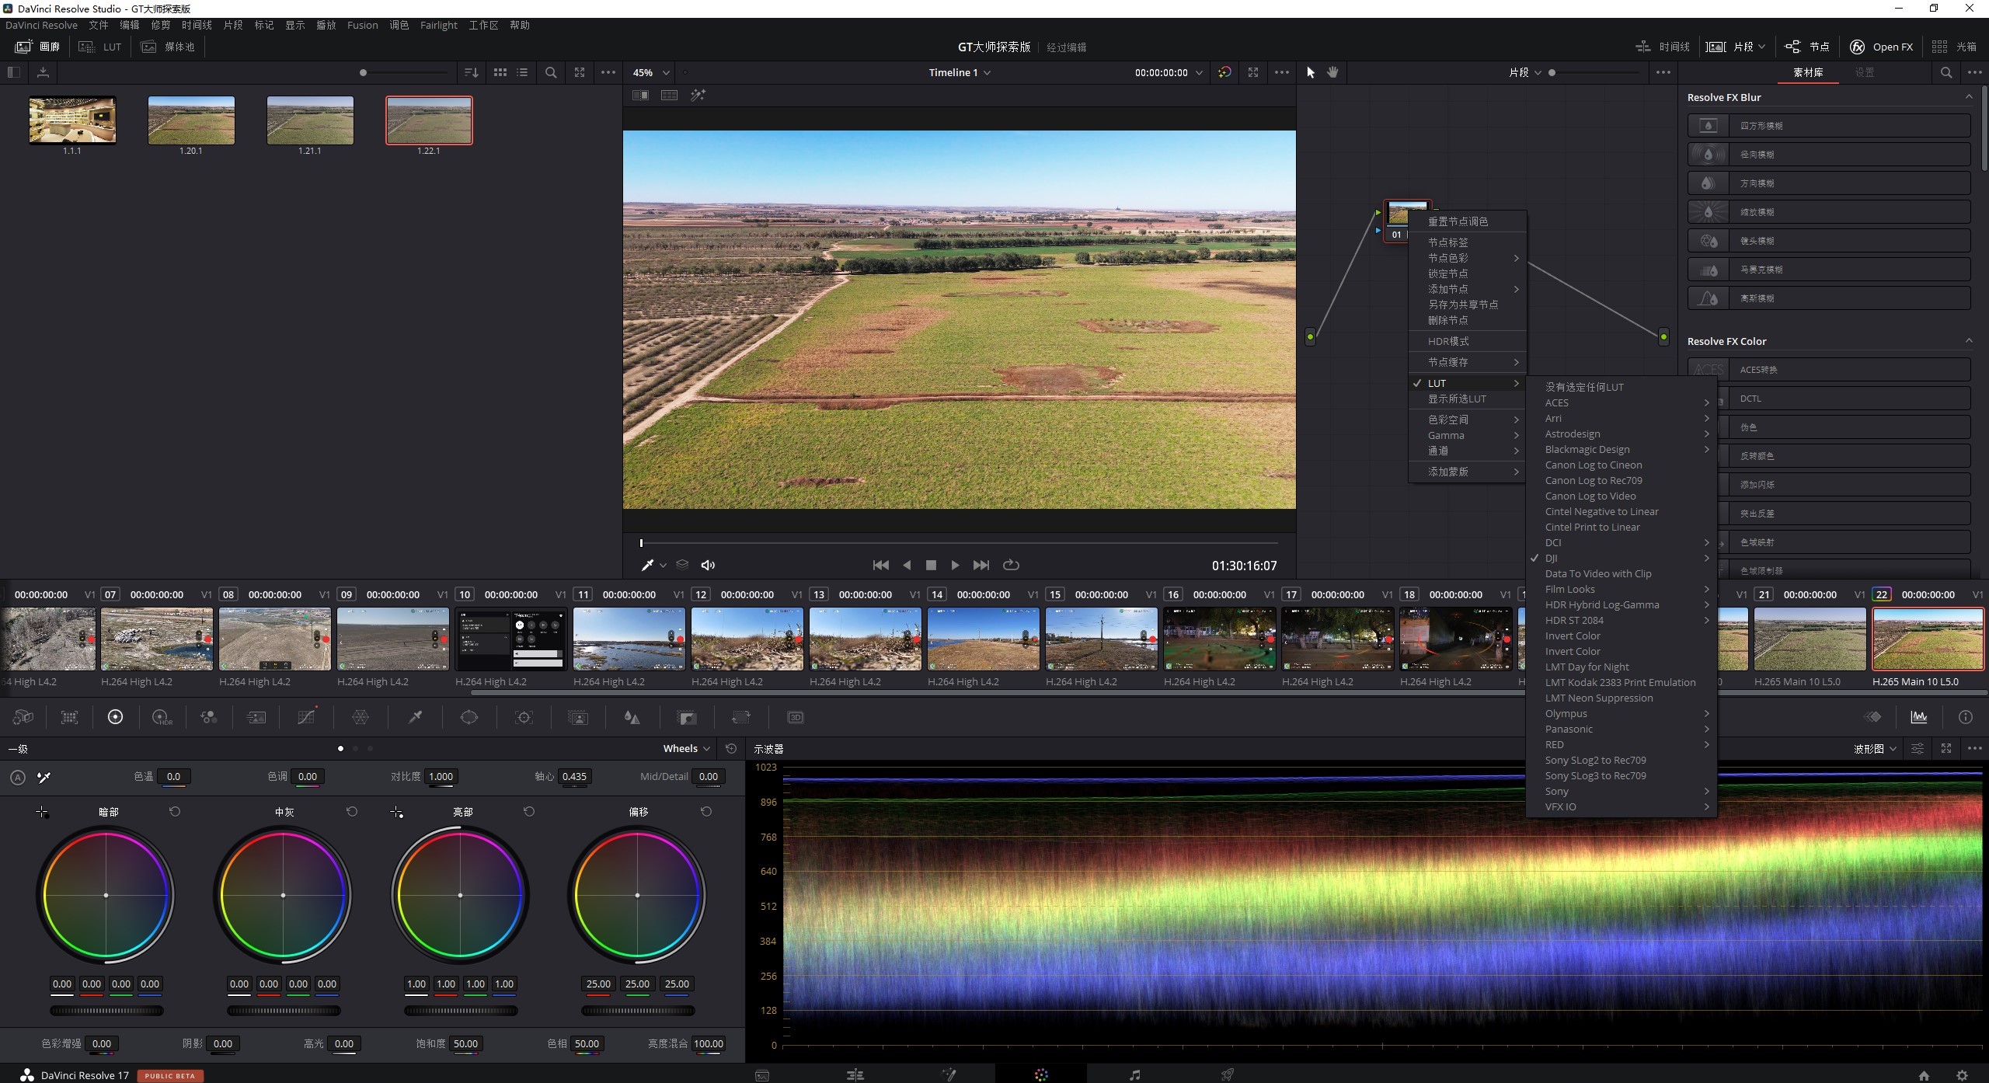Open the Camera Raw palette
Screen dimensions: 1989x1083
(x=23, y=717)
